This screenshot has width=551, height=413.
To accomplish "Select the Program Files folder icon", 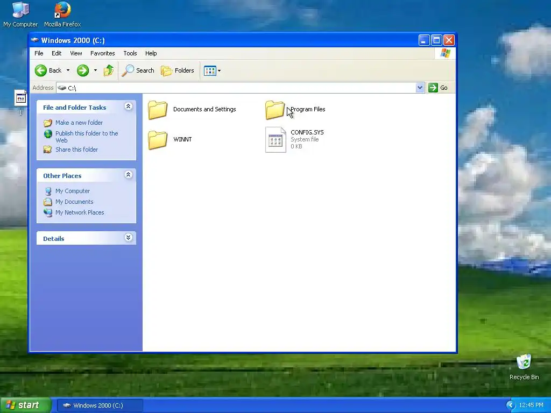I will [275, 110].
